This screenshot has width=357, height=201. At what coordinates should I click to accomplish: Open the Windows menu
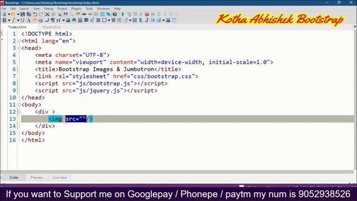[103, 9]
